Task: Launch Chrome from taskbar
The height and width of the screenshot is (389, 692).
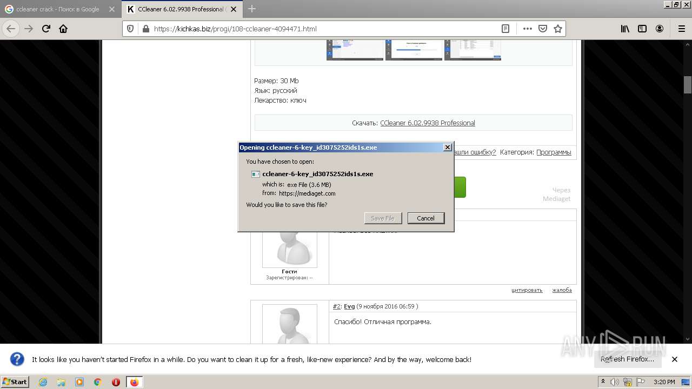Action: [98, 382]
